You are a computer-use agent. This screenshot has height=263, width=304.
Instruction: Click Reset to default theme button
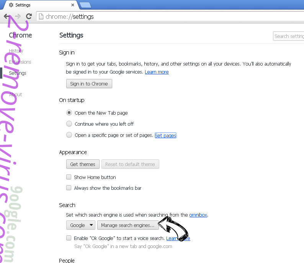pyautogui.click(x=130, y=164)
